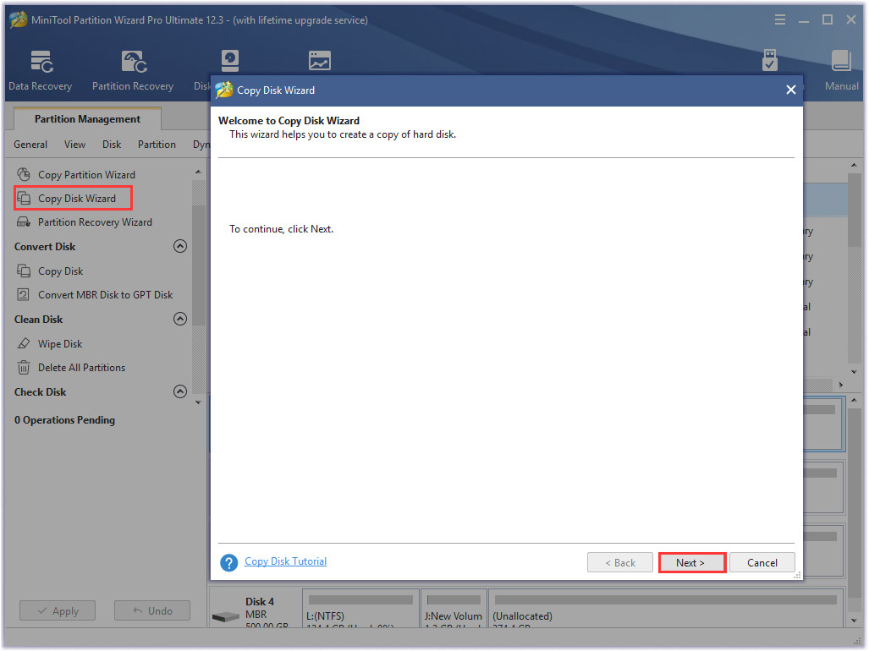Click the Undo button
Viewport: 869px width, 651px height.
(x=152, y=610)
